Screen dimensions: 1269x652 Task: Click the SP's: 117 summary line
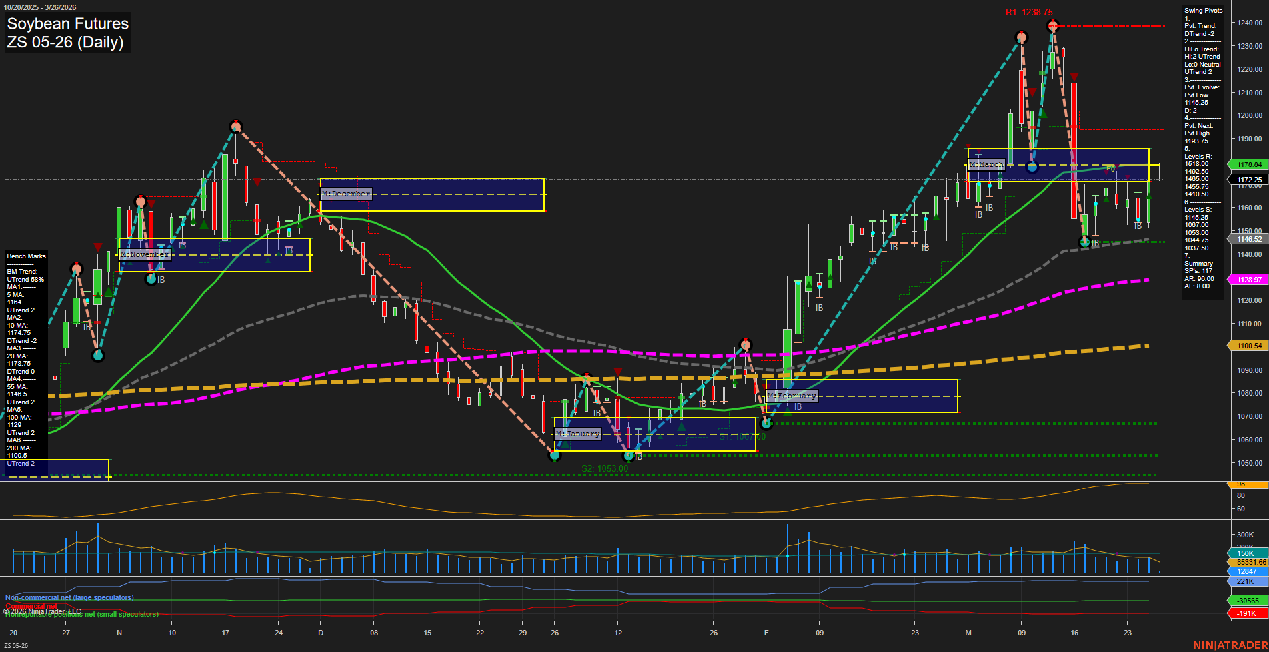1198,271
